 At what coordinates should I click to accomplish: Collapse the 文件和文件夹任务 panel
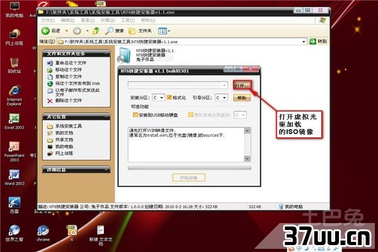coord(106,54)
